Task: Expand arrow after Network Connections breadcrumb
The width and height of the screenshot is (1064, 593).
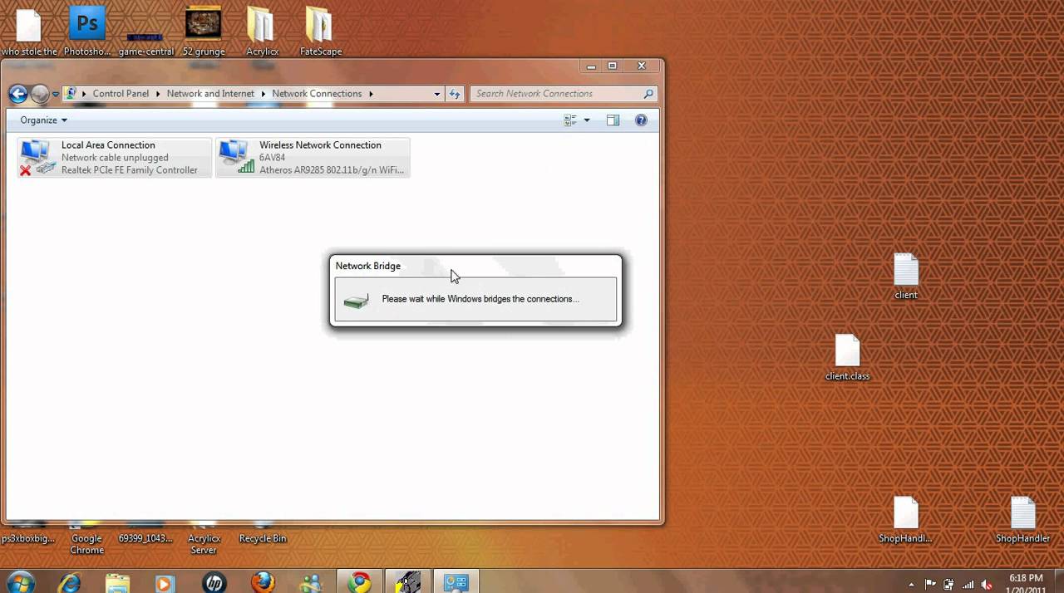Action: click(371, 94)
